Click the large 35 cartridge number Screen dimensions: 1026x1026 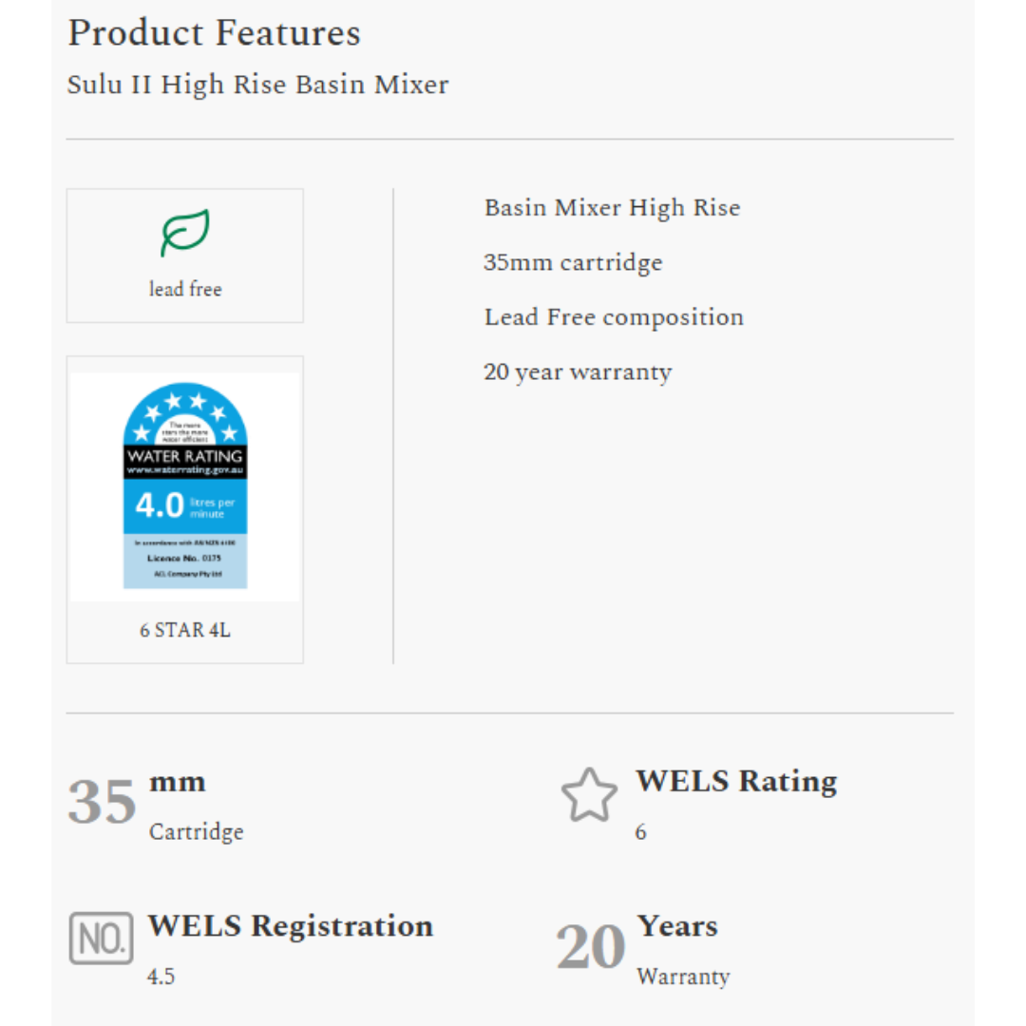103,802
